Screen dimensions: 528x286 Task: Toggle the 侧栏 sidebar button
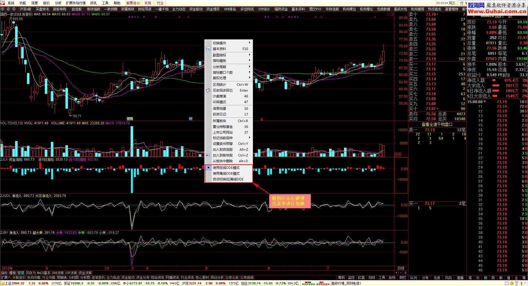click(x=403, y=278)
